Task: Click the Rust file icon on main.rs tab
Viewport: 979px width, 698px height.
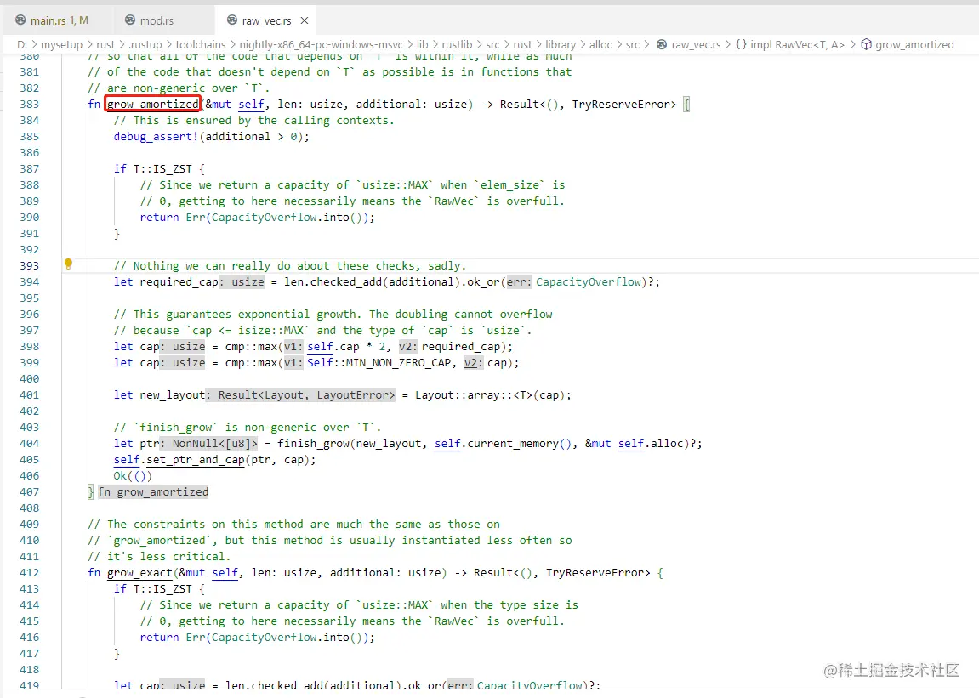Action: pyautogui.click(x=20, y=20)
